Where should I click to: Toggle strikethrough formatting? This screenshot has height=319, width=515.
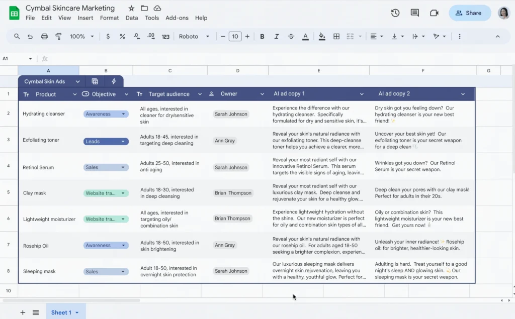pyautogui.click(x=291, y=37)
